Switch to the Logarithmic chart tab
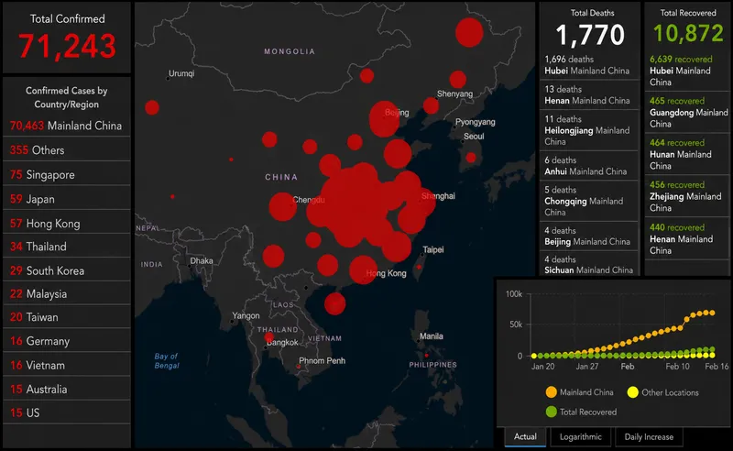The width and height of the screenshot is (733, 451). (x=580, y=436)
